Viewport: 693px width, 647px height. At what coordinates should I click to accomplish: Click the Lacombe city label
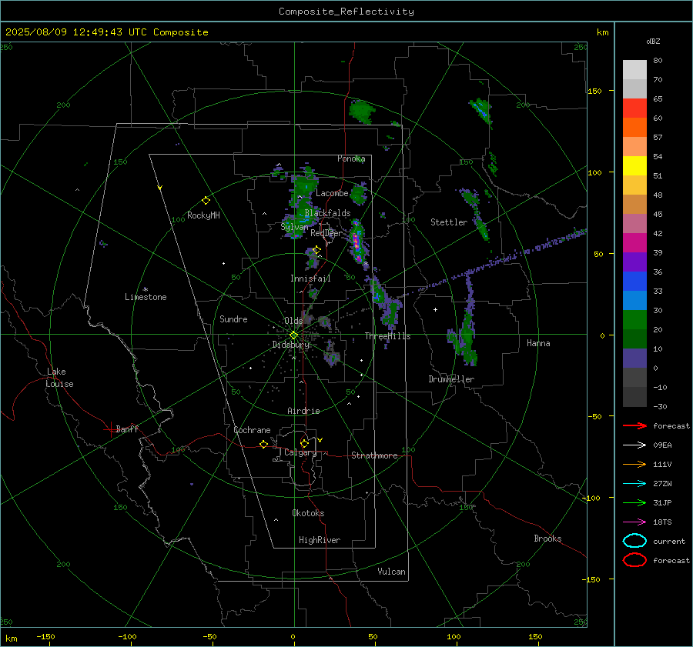[332, 193]
